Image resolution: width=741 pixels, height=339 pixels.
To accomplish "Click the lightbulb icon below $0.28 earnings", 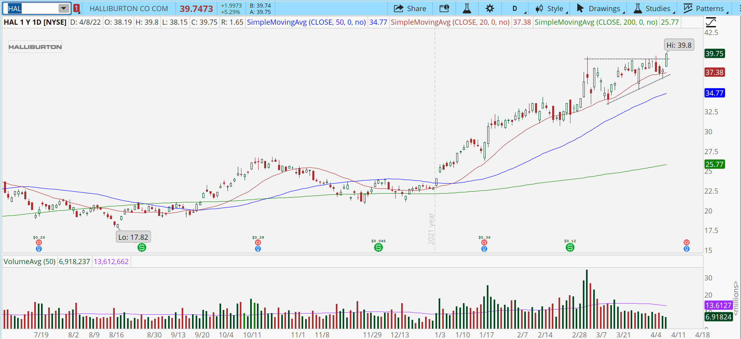I will tap(258, 249).
